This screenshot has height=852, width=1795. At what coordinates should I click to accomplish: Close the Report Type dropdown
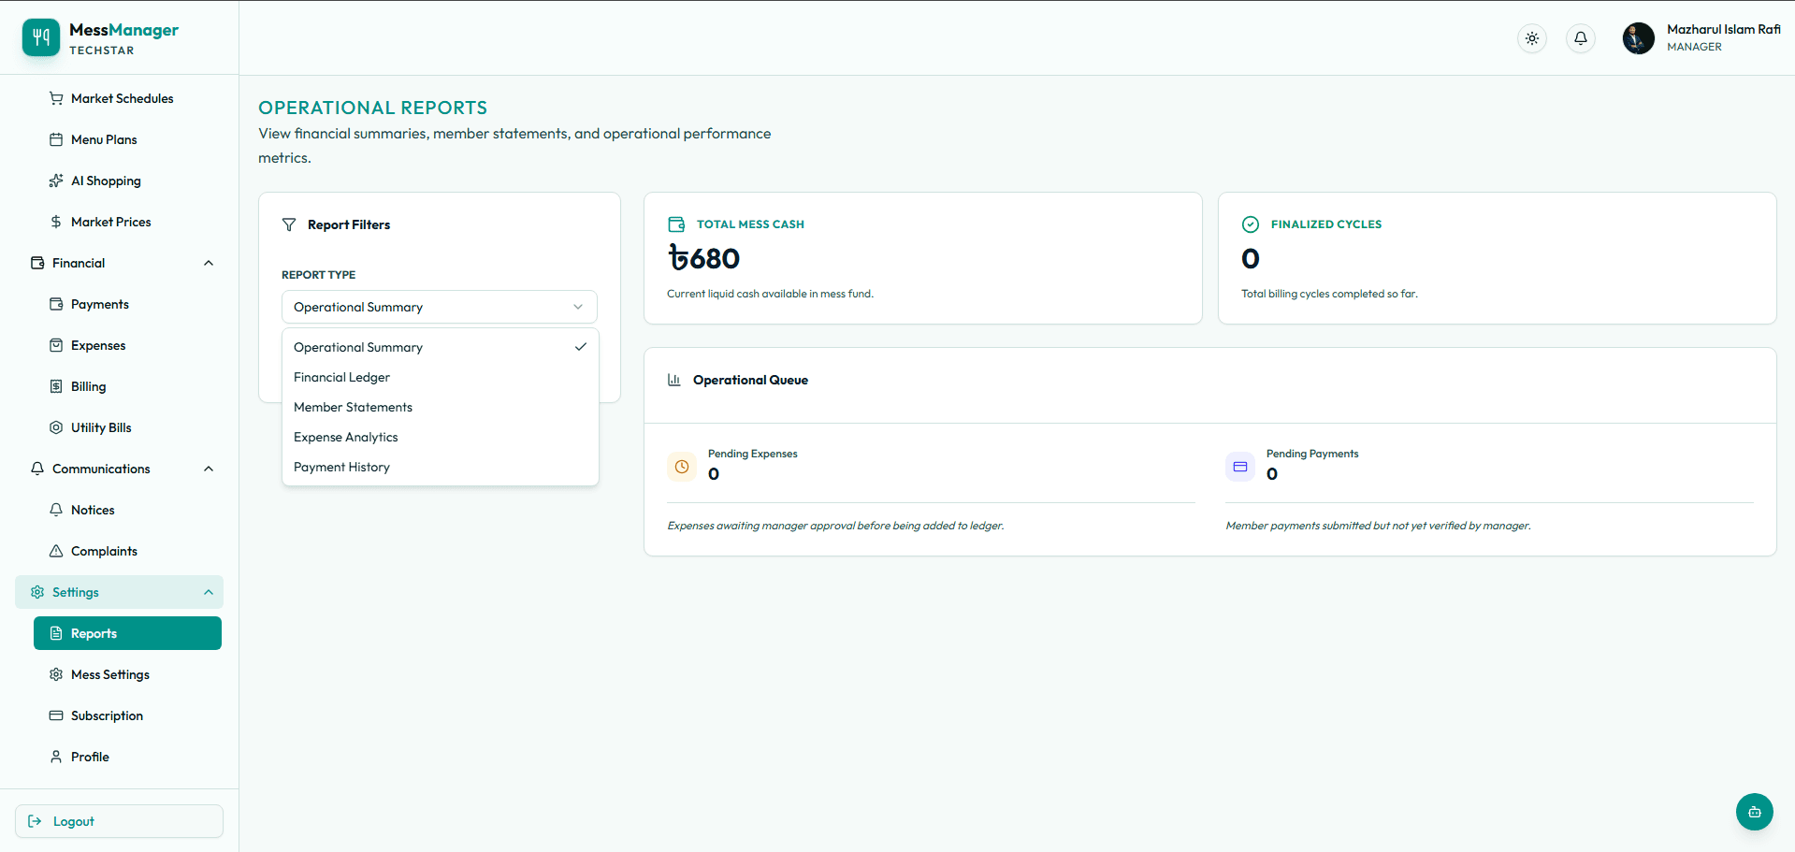click(x=440, y=307)
